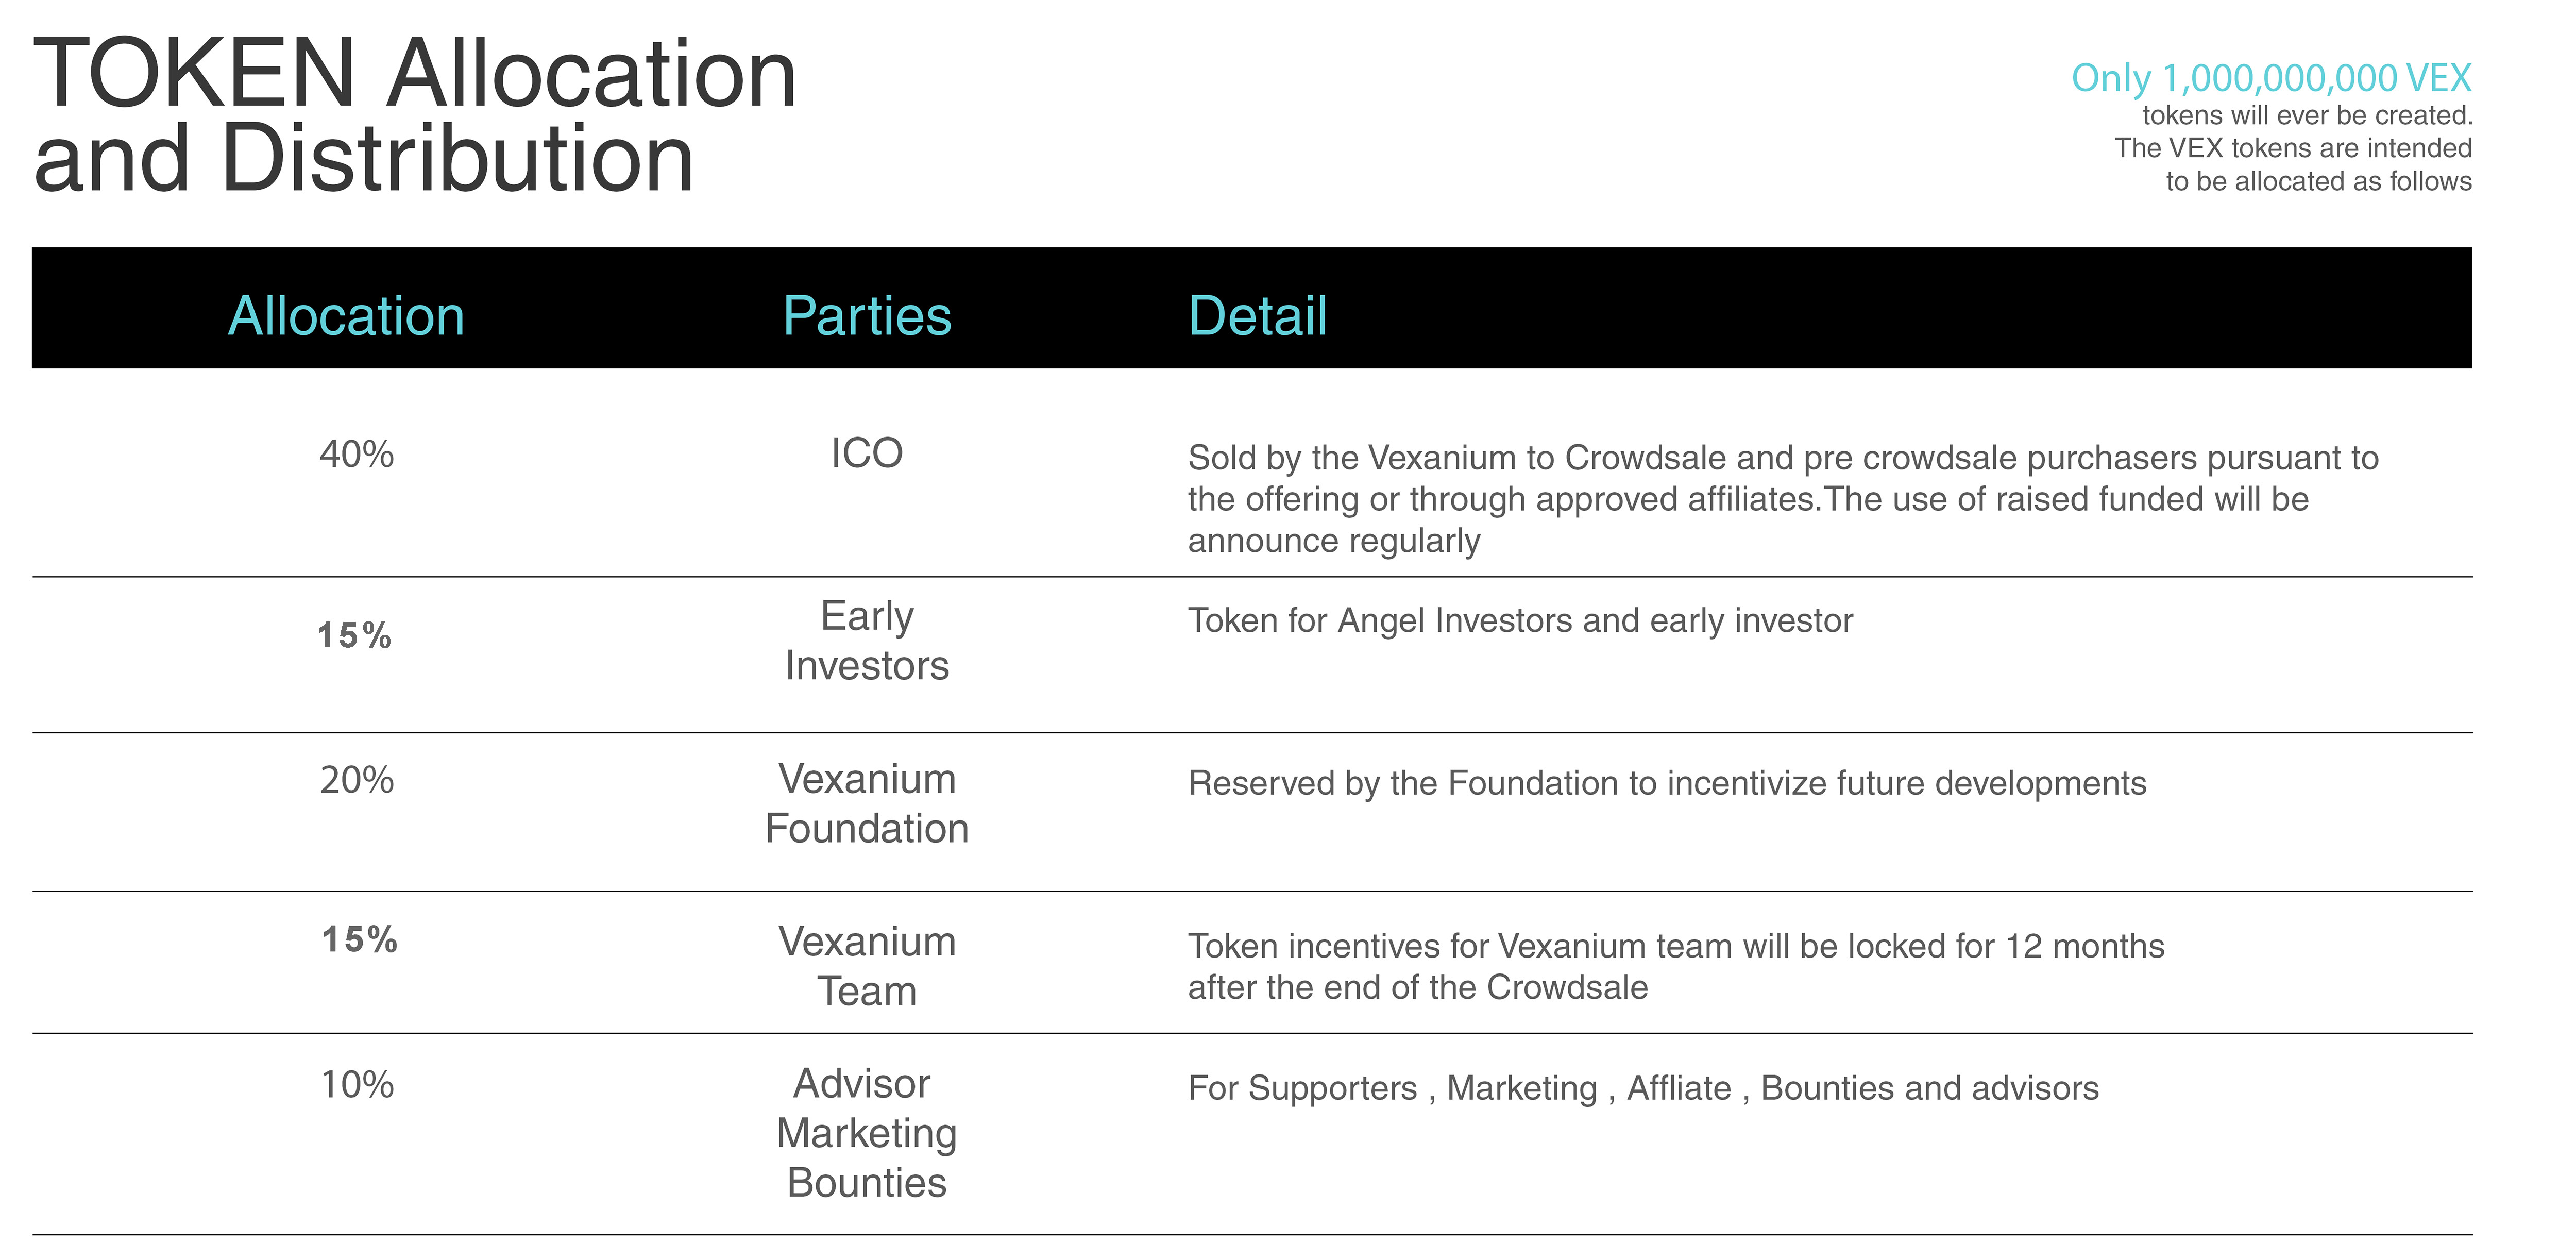Screen dimensions: 2576x1243
Task: Select the Supporters, Marketing, Affliate detail text
Action: 1643,1088
